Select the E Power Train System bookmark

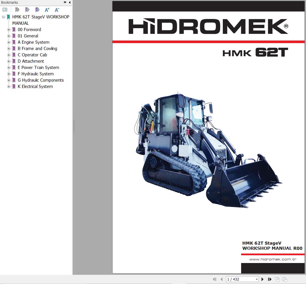pos(38,68)
